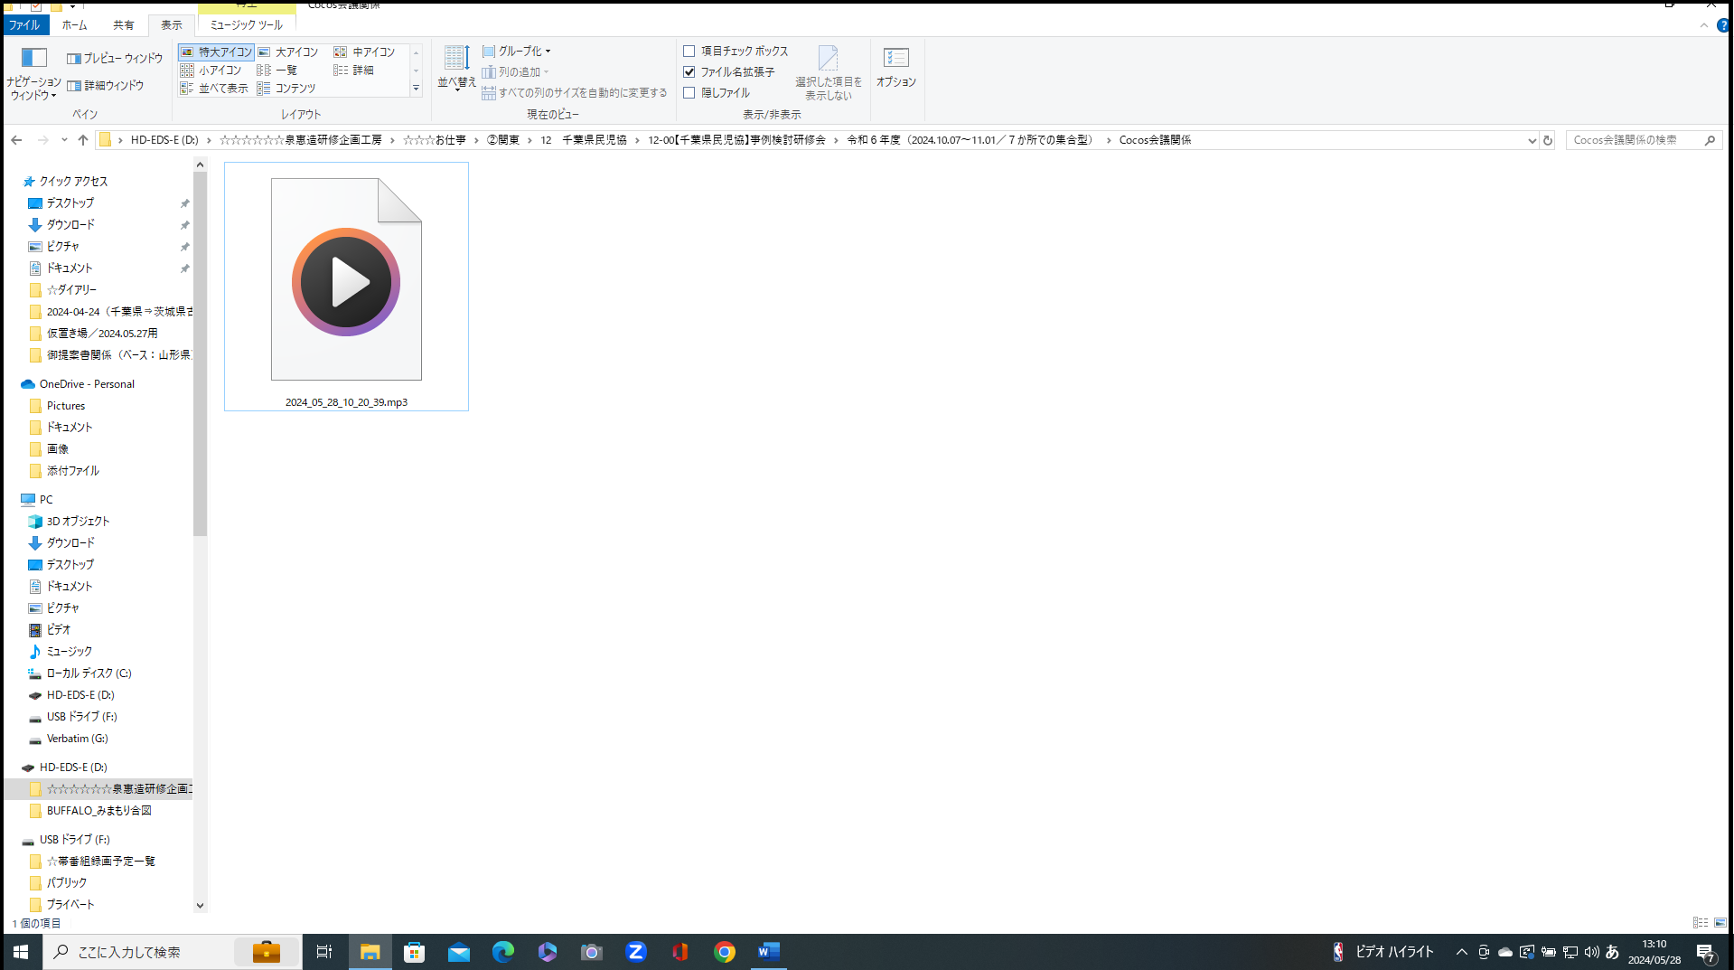Switch to the ミュージック ツール tab

coord(246,25)
